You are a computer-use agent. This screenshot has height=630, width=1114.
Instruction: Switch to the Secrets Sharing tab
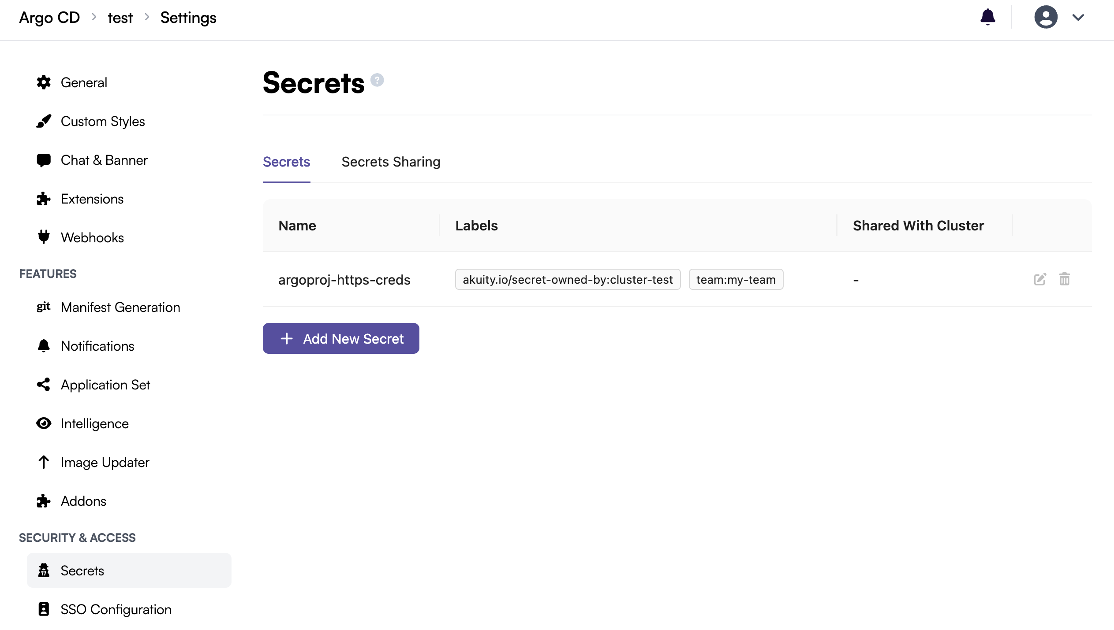coord(391,162)
